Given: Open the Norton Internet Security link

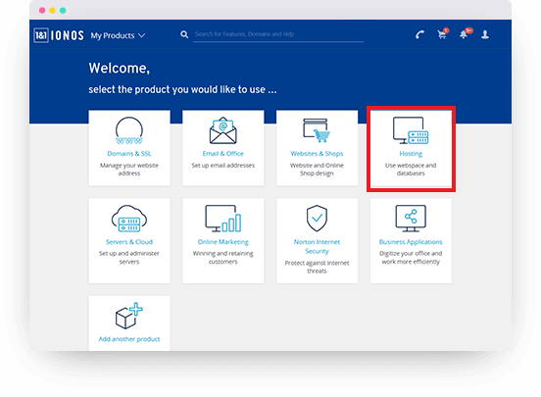Looking at the screenshot, I should click(317, 246).
